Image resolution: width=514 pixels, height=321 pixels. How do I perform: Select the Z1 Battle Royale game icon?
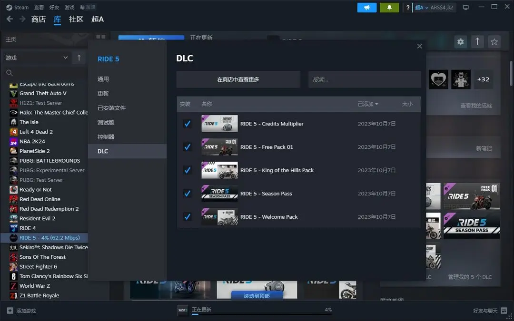(x=13, y=295)
